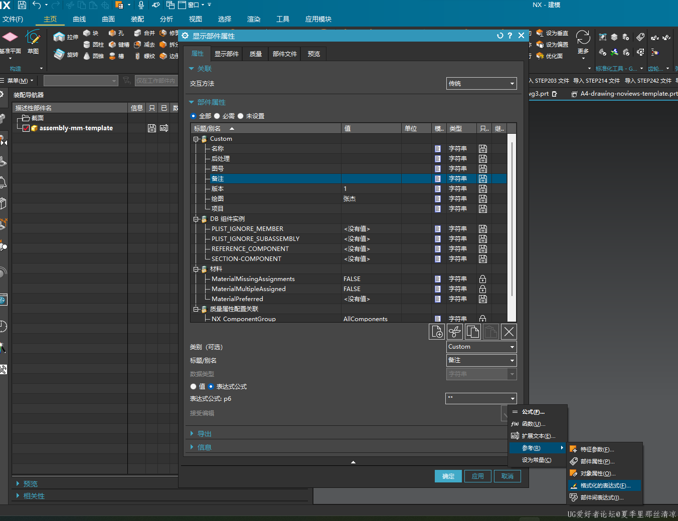Click the Cut attribute scissors icon
678x521 pixels.
455,332
